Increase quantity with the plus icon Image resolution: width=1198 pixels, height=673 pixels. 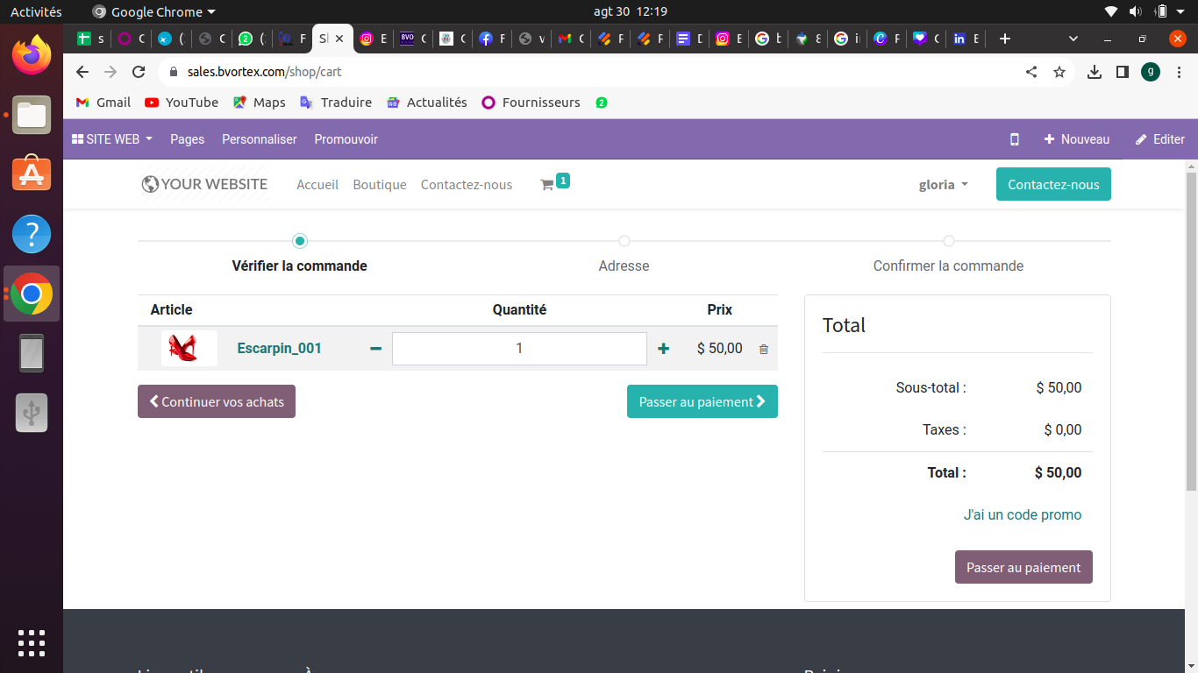click(663, 349)
